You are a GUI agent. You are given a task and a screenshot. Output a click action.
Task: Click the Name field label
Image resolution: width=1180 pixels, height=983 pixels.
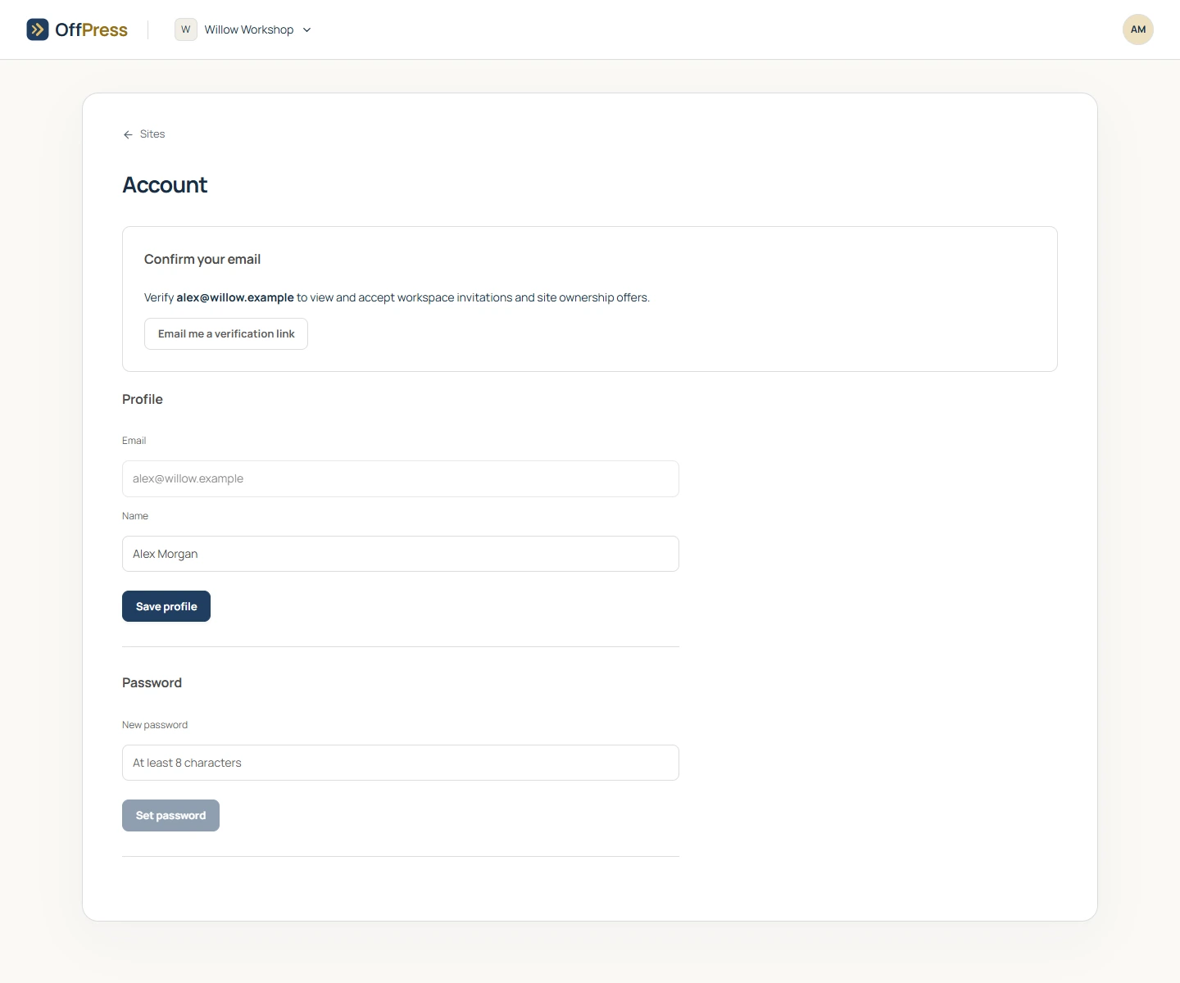point(135,516)
